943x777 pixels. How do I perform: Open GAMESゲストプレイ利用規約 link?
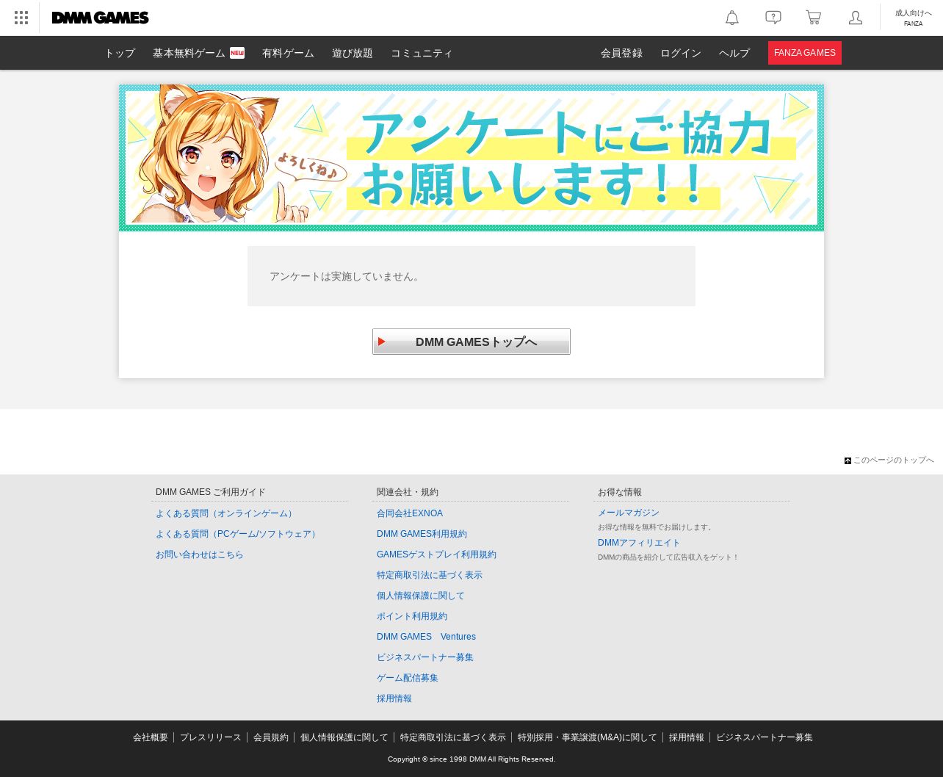(x=436, y=554)
